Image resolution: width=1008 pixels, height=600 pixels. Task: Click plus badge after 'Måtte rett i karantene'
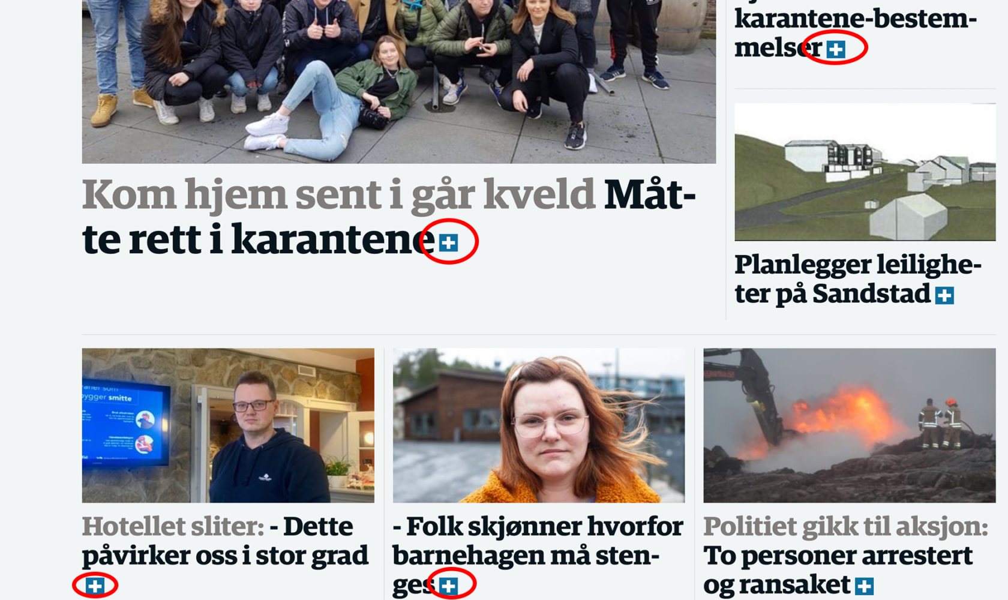[448, 242]
